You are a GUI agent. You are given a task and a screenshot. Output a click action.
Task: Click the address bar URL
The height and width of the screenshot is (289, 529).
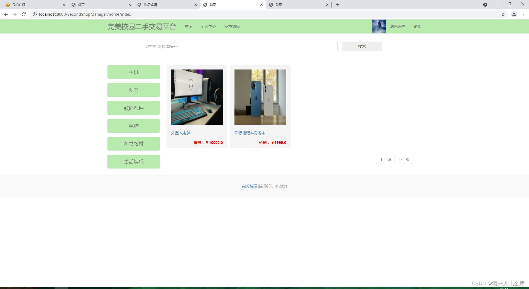tap(85, 14)
